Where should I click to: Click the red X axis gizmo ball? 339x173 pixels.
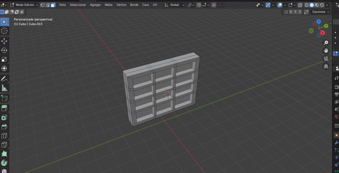coord(323,33)
